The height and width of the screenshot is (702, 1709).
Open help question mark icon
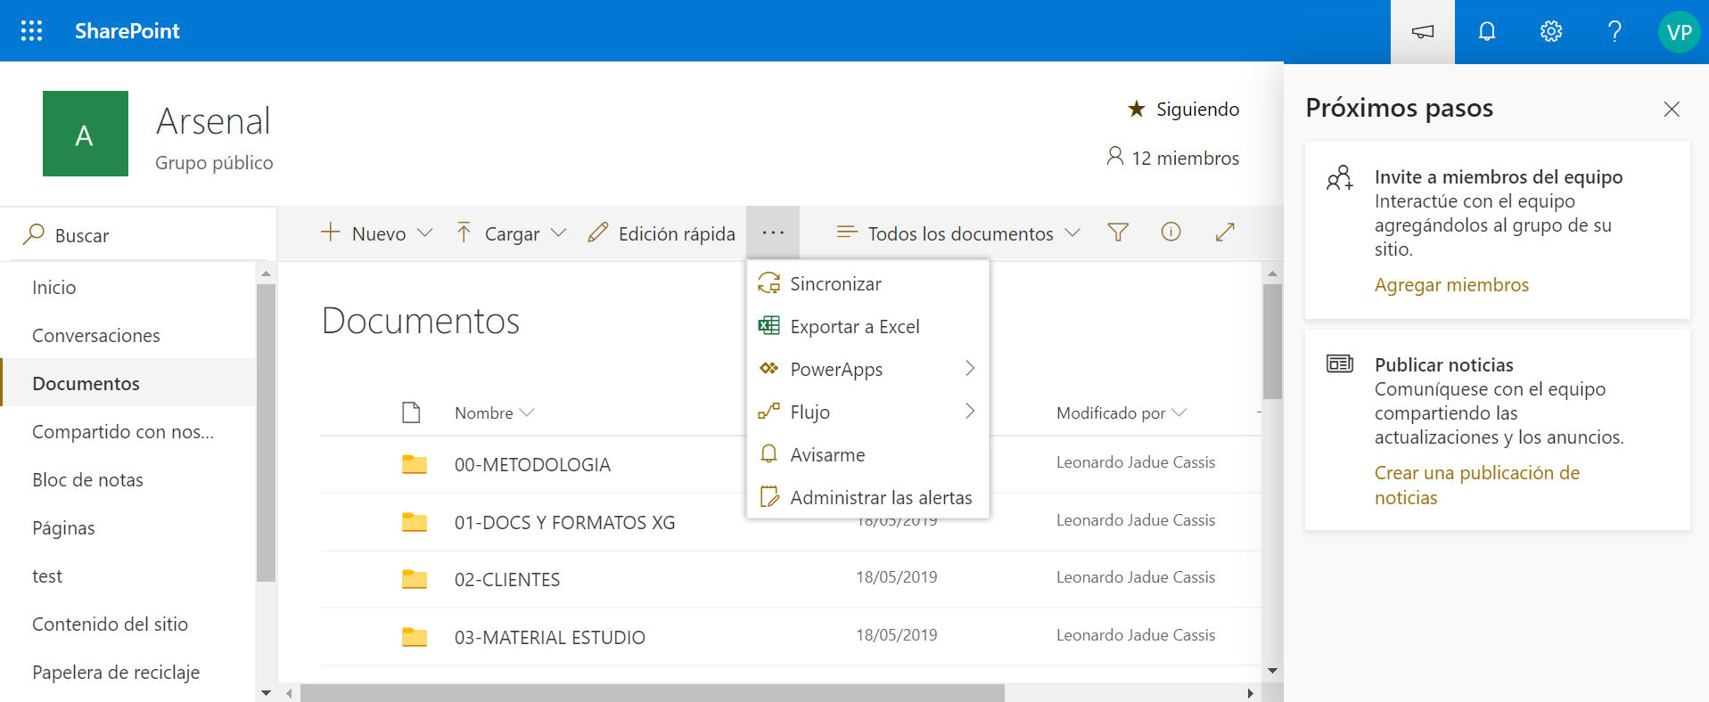[1615, 31]
